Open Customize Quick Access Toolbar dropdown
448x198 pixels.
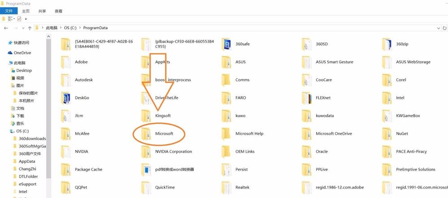coord(26,19)
